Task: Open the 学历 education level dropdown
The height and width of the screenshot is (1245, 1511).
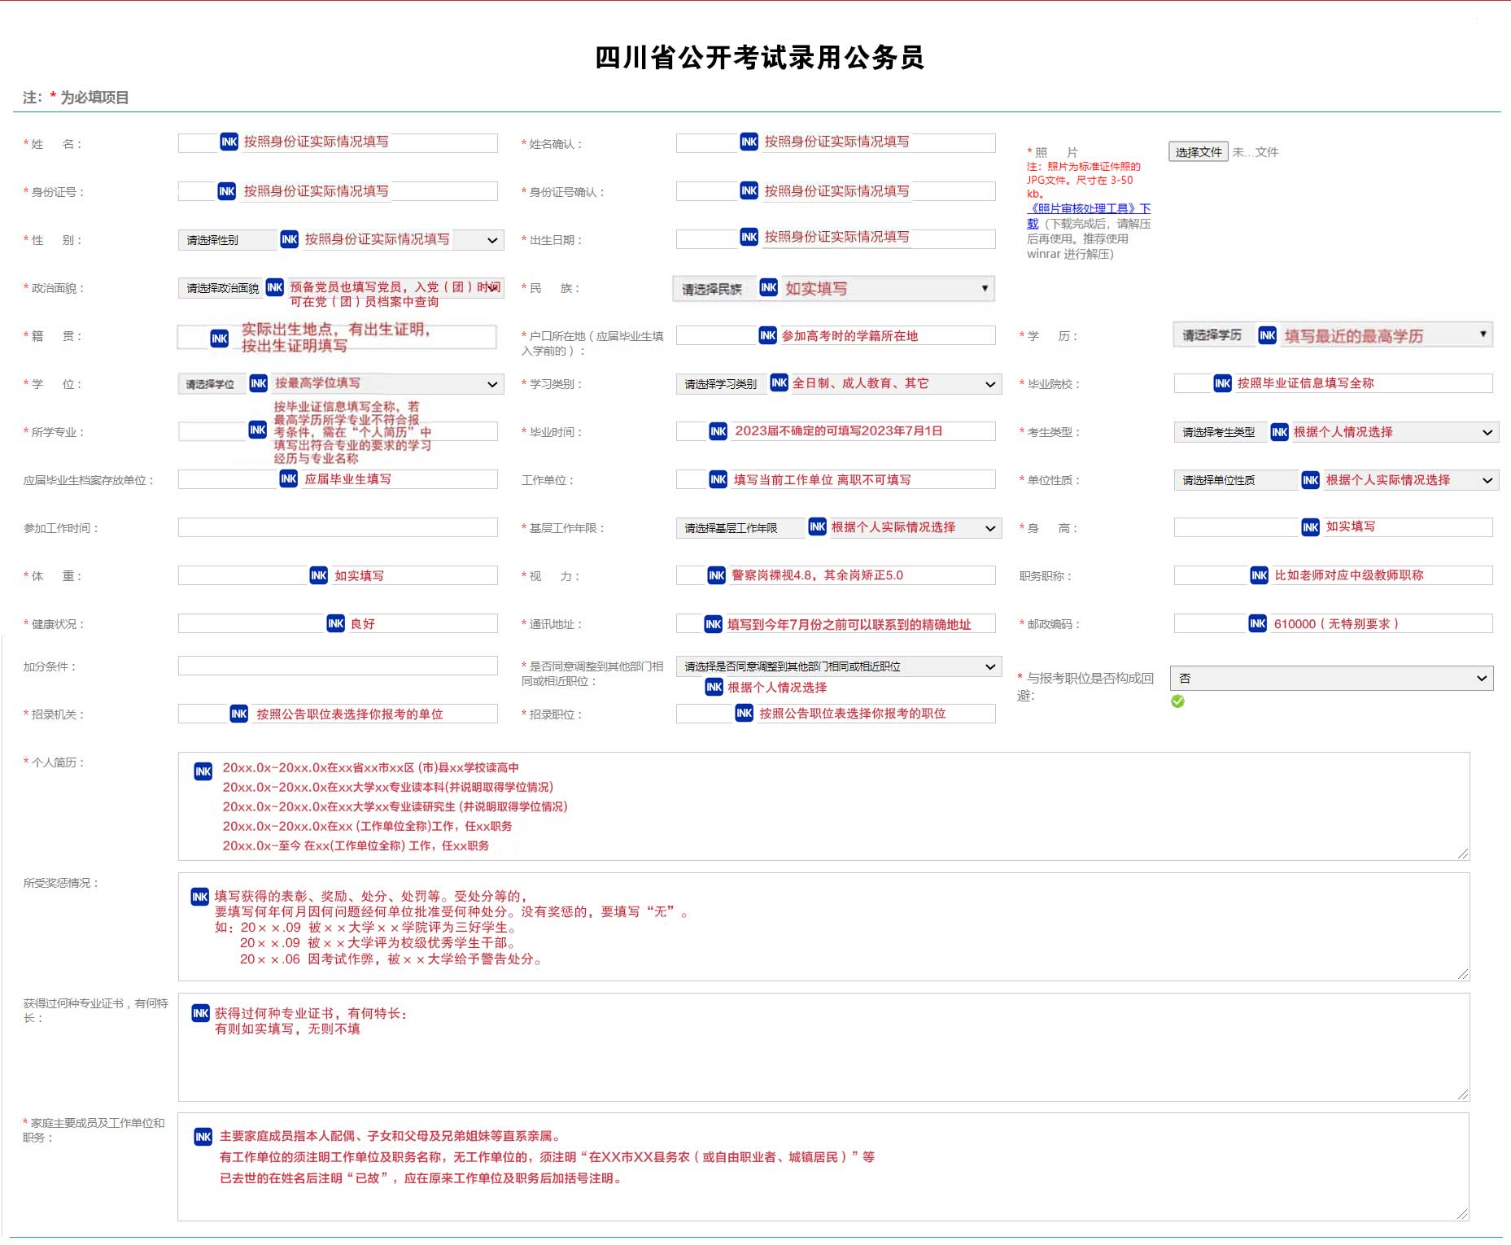Action: point(1483,334)
